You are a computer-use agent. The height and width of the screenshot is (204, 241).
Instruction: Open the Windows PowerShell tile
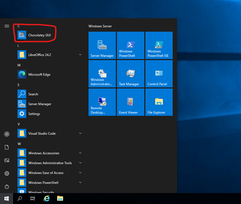[131, 45]
